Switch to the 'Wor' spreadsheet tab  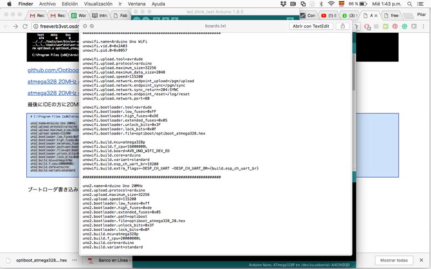tap(79, 16)
